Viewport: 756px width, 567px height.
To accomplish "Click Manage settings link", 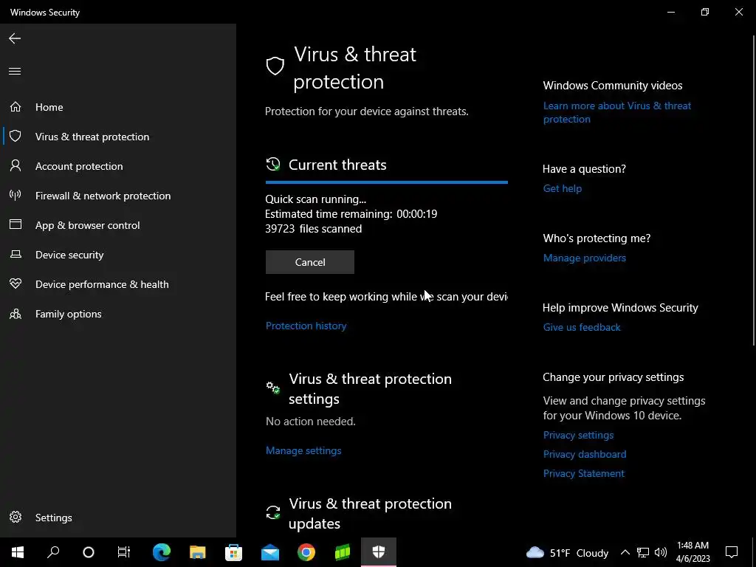I will 303,450.
